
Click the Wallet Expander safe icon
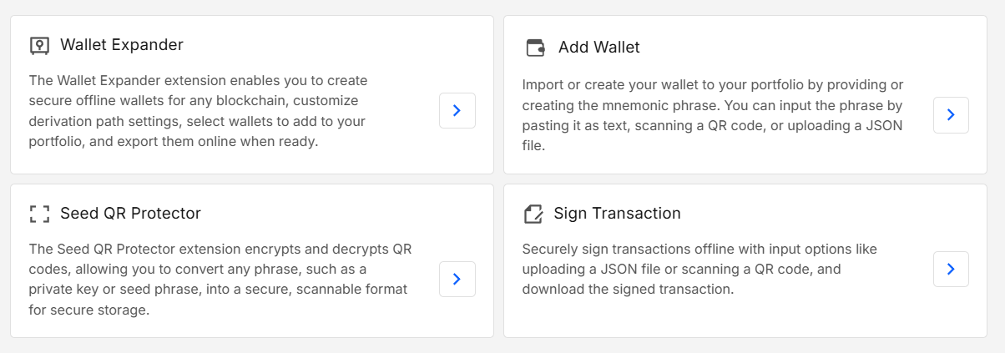pos(39,45)
